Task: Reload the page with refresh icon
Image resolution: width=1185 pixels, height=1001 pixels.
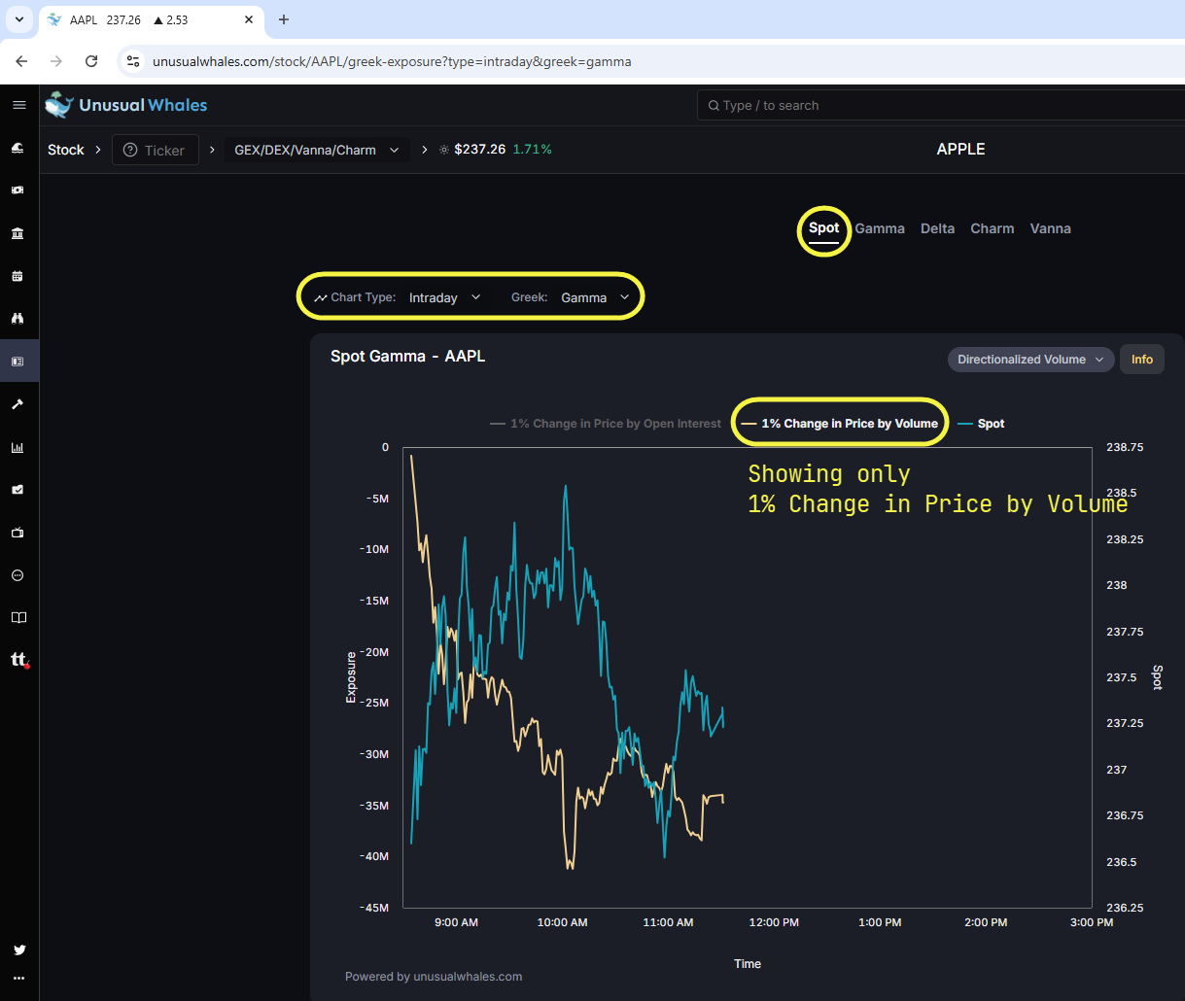Action: tap(91, 61)
